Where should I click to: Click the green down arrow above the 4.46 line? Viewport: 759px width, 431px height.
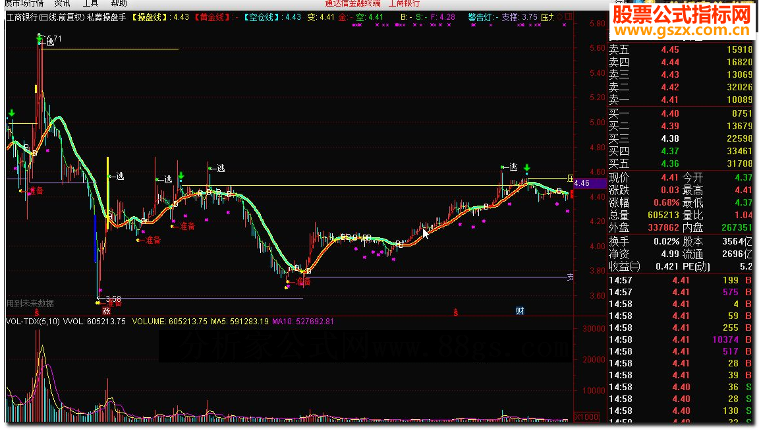click(x=526, y=169)
